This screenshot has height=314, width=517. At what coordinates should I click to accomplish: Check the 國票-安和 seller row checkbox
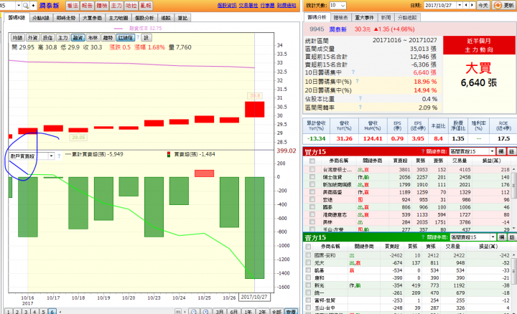[x=308, y=254]
